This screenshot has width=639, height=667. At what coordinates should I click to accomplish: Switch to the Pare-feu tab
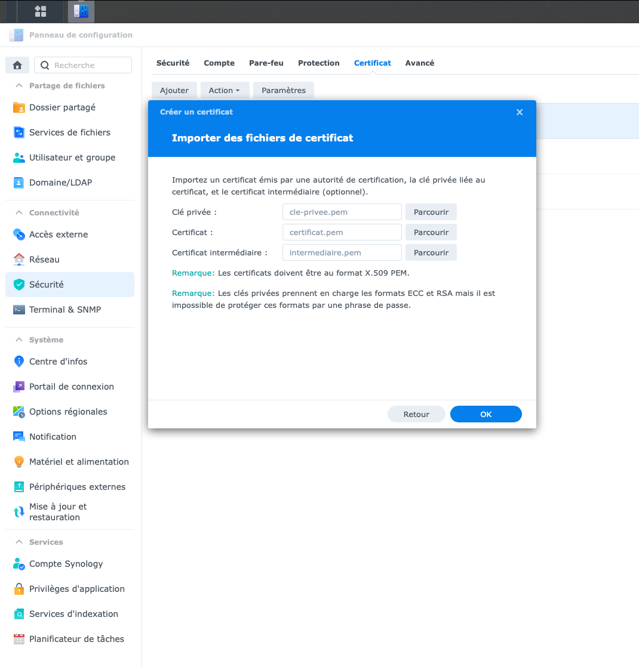click(266, 63)
